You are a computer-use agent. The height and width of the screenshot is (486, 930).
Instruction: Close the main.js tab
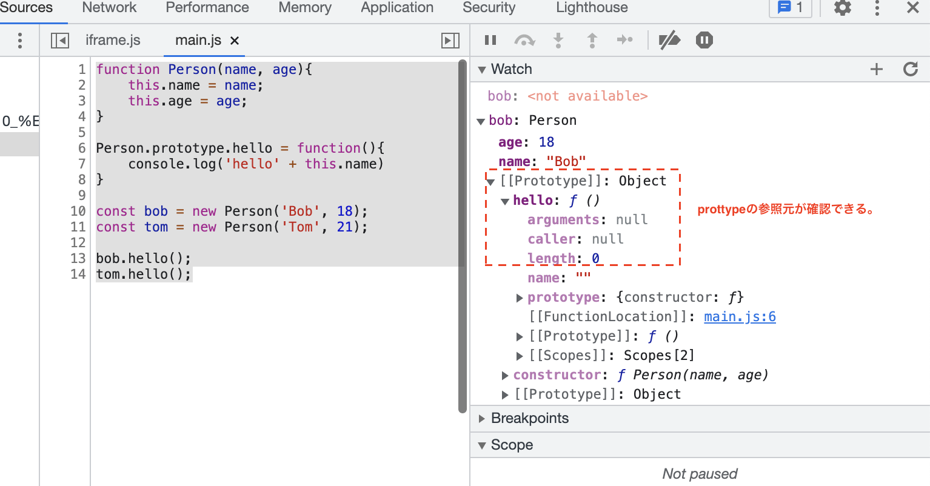tap(235, 41)
